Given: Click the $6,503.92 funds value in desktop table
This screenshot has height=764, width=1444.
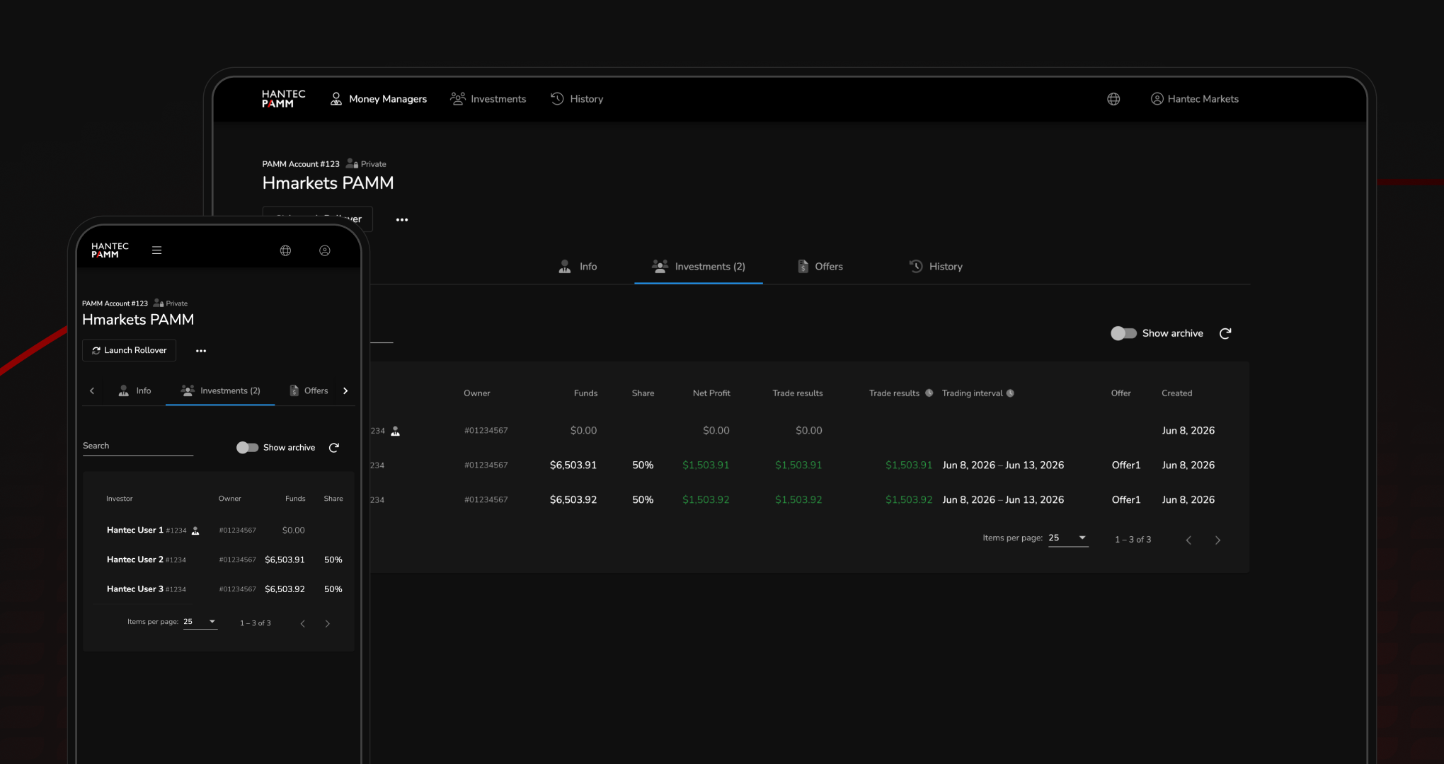Looking at the screenshot, I should tap(573, 500).
